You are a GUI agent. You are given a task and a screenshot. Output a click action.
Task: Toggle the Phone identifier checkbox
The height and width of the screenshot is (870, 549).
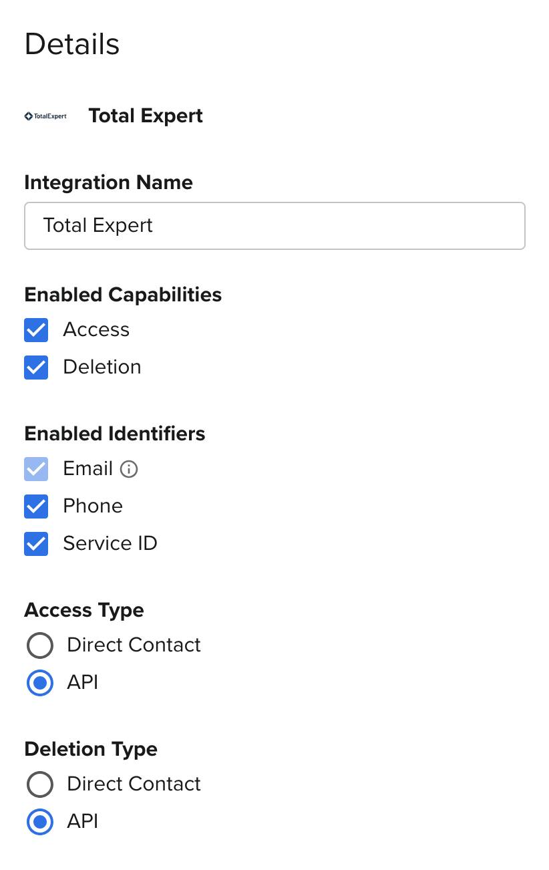click(36, 506)
